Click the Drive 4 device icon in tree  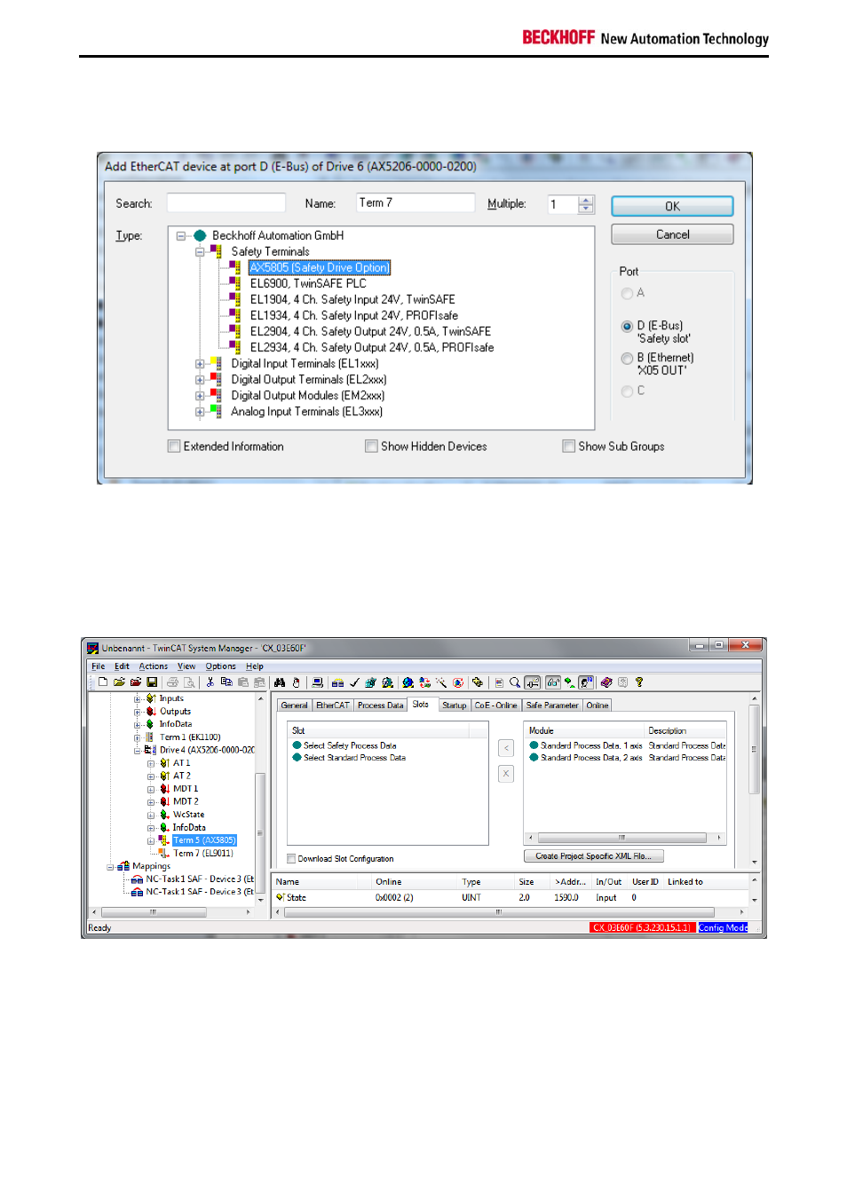coord(150,750)
